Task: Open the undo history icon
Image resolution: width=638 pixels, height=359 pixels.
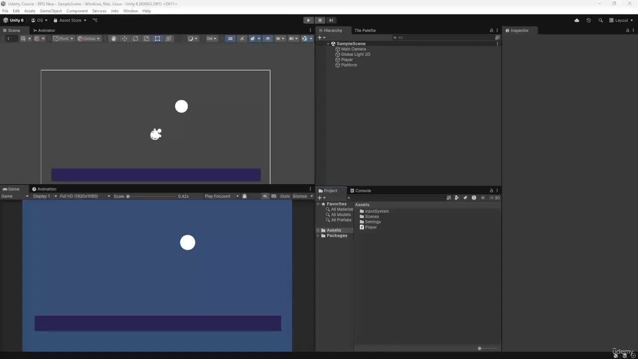Action: tap(589, 20)
